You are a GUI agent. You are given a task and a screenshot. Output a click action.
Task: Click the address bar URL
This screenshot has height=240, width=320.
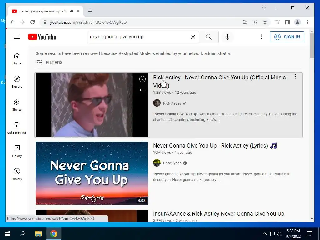click(x=88, y=22)
